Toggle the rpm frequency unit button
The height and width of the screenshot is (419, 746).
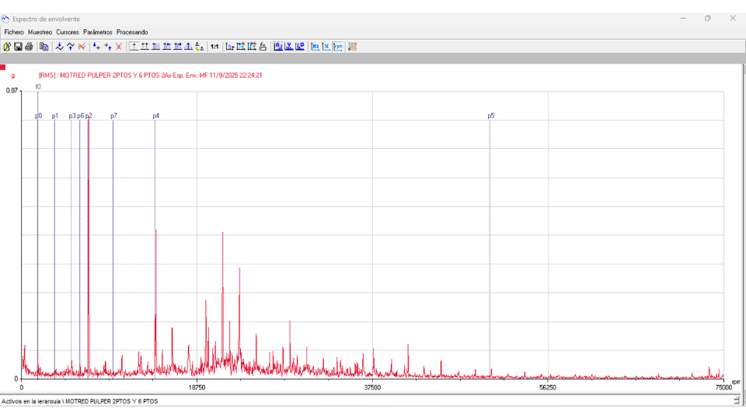coord(338,47)
